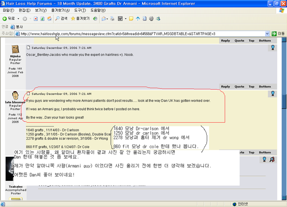Open the 보기(V) menu
The image size is (287, 207).
click(x=41, y=10)
